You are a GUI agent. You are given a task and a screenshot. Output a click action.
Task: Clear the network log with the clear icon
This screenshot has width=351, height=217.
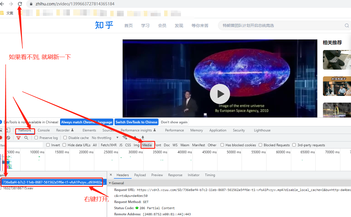pyautogui.click(x=8, y=138)
